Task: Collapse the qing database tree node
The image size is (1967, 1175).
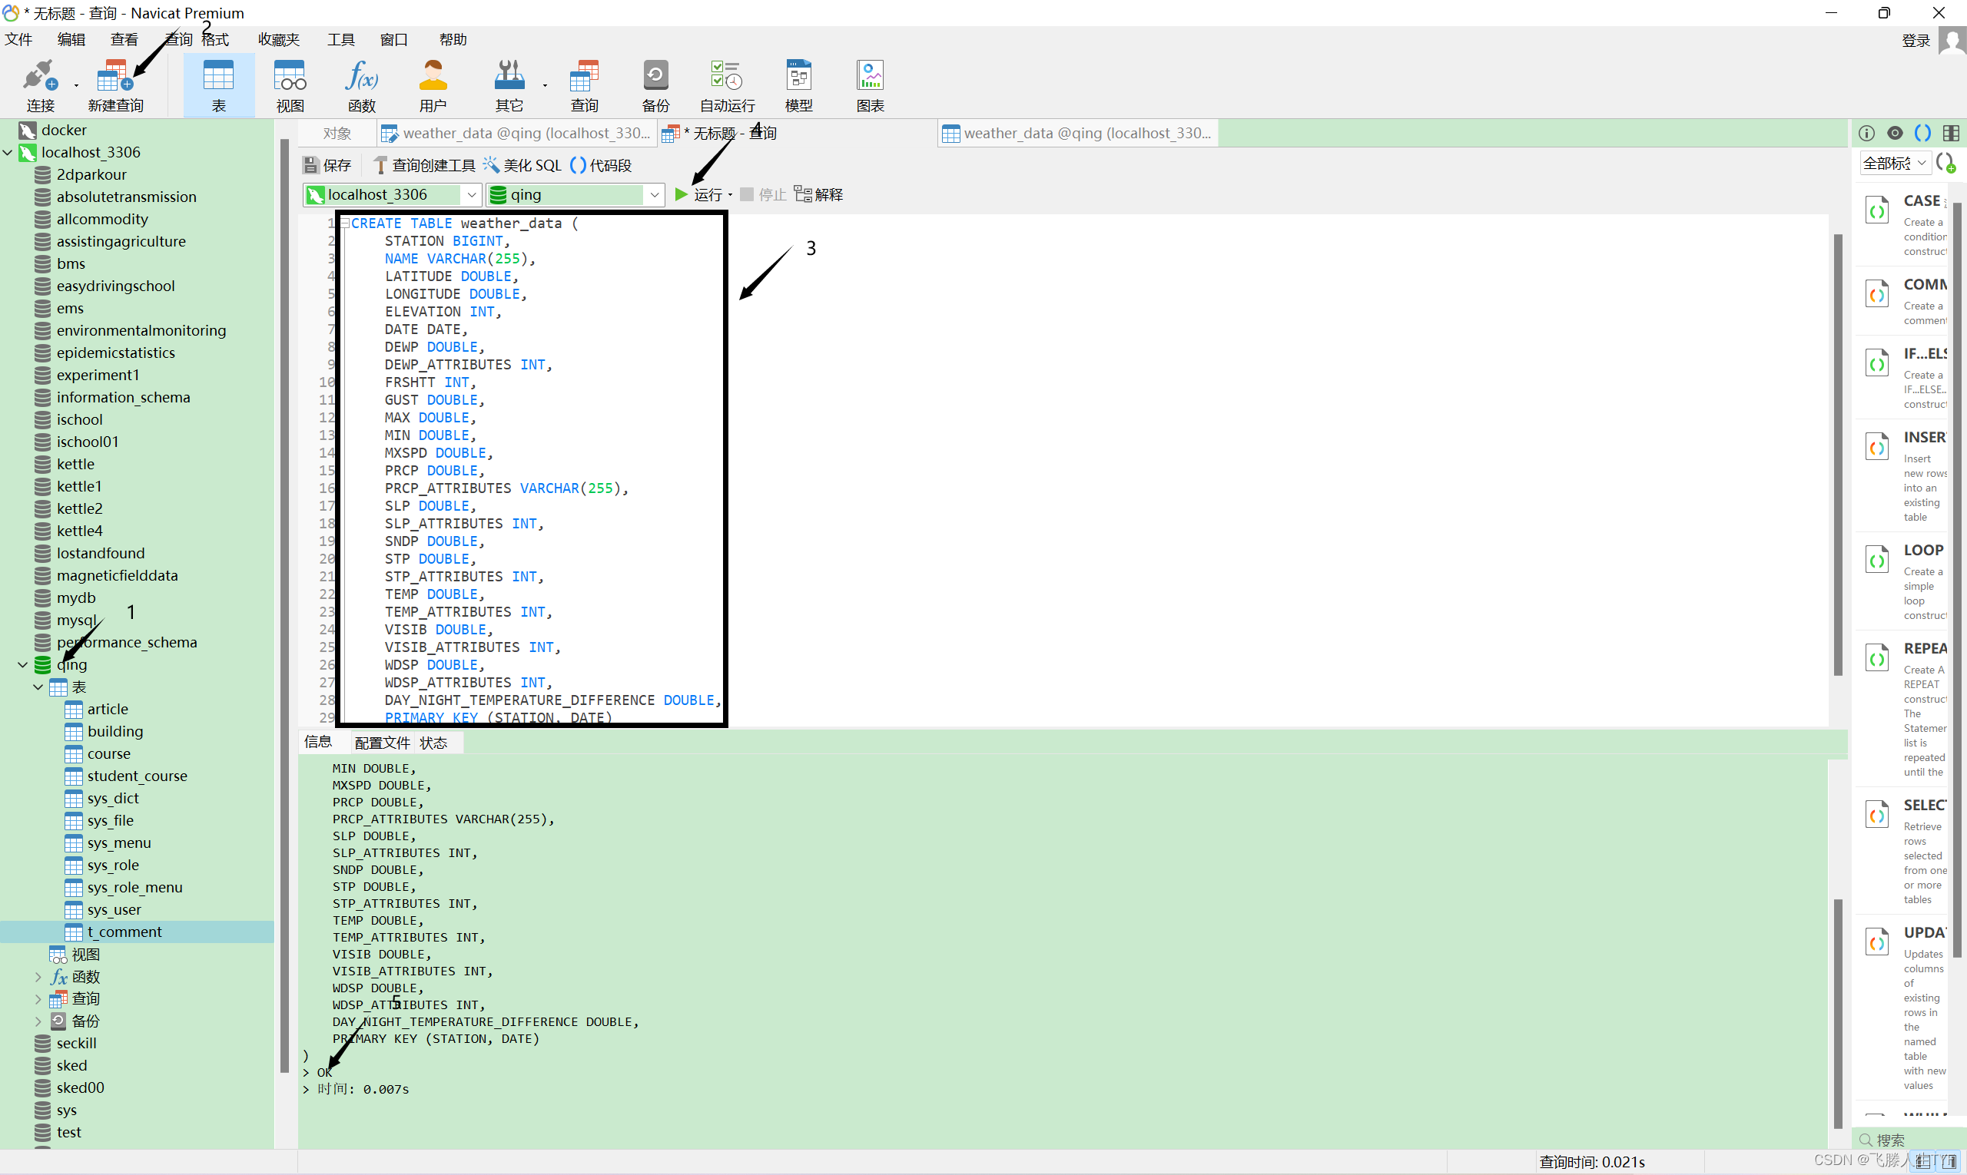Action: [22, 665]
